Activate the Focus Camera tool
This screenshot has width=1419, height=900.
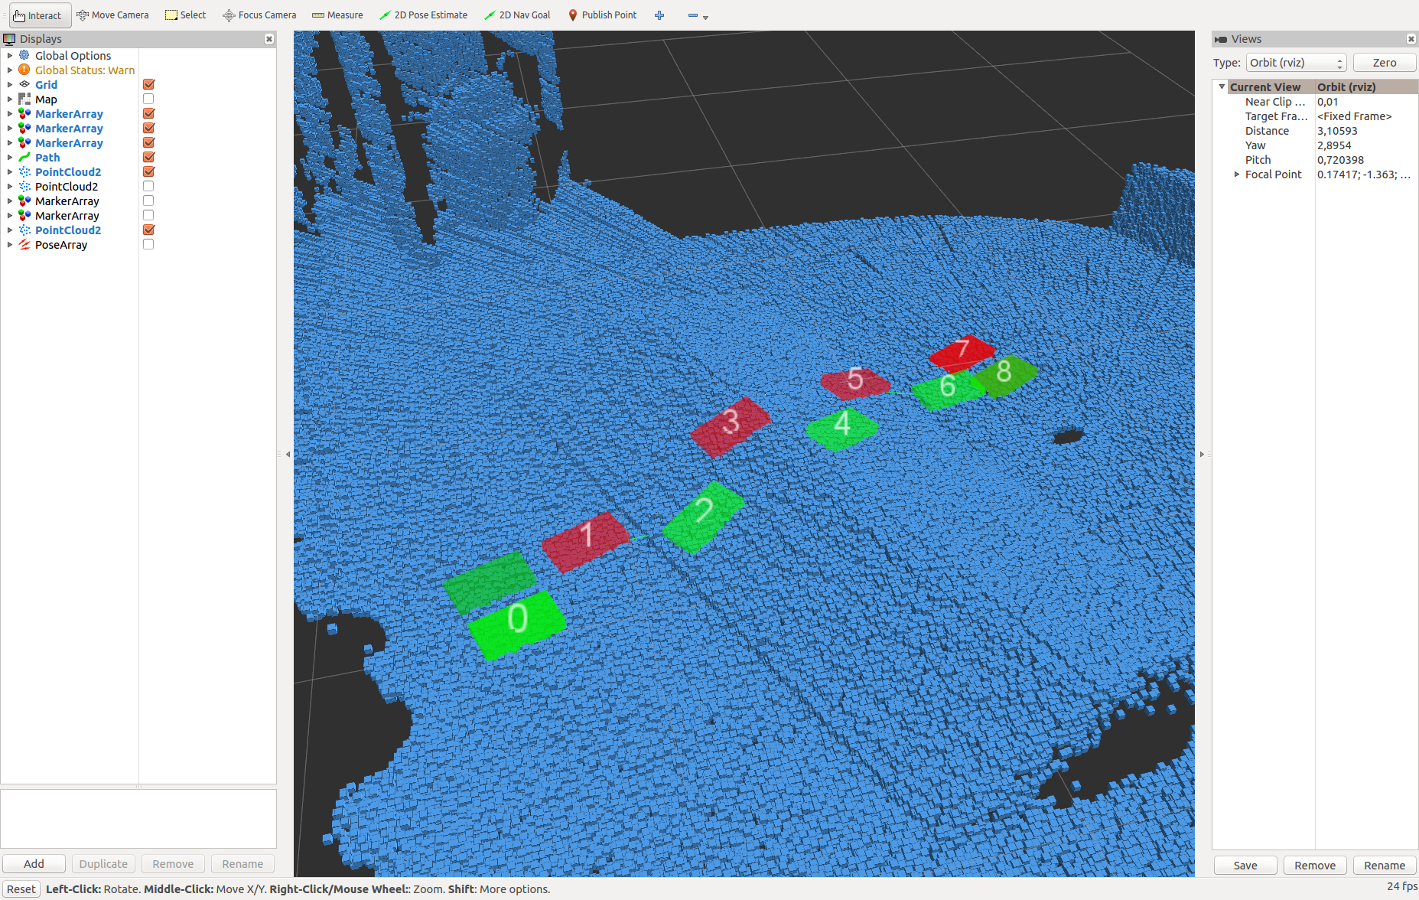coord(259,15)
